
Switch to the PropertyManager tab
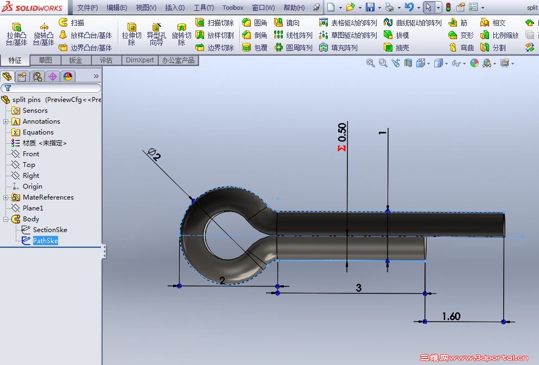click(22, 76)
